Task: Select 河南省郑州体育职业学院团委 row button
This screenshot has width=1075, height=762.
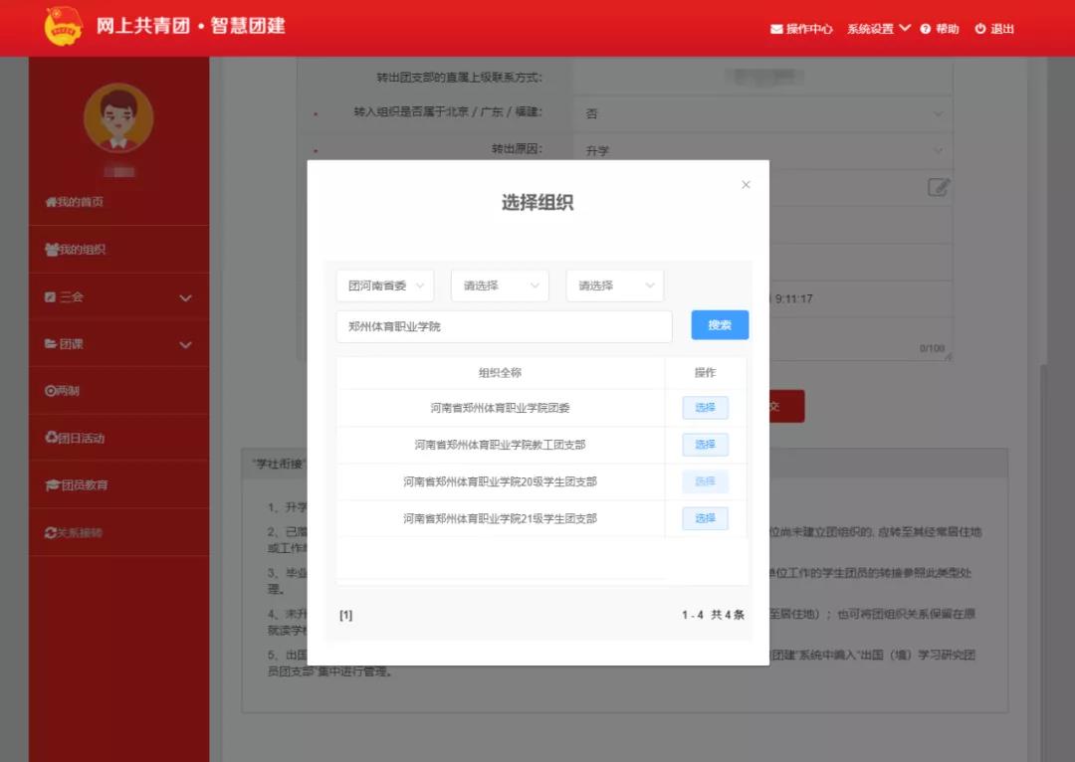Action: (705, 408)
